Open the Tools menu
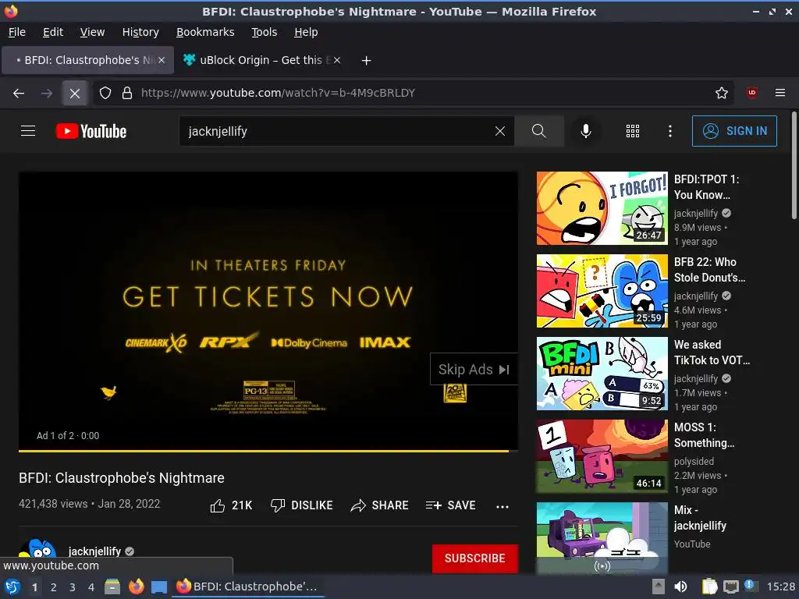The height and width of the screenshot is (599, 799). (x=264, y=32)
